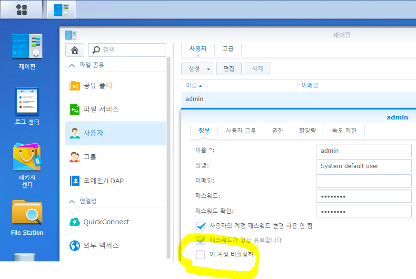Open the main menu grid icon
The height and width of the screenshot is (279, 416).
click(21, 10)
